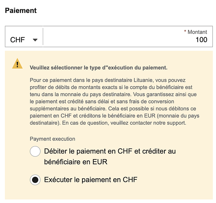Click the Payment execution group label
Image resolution: width=216 pixels, height=203 pixels.
click(x=52, y=139)
